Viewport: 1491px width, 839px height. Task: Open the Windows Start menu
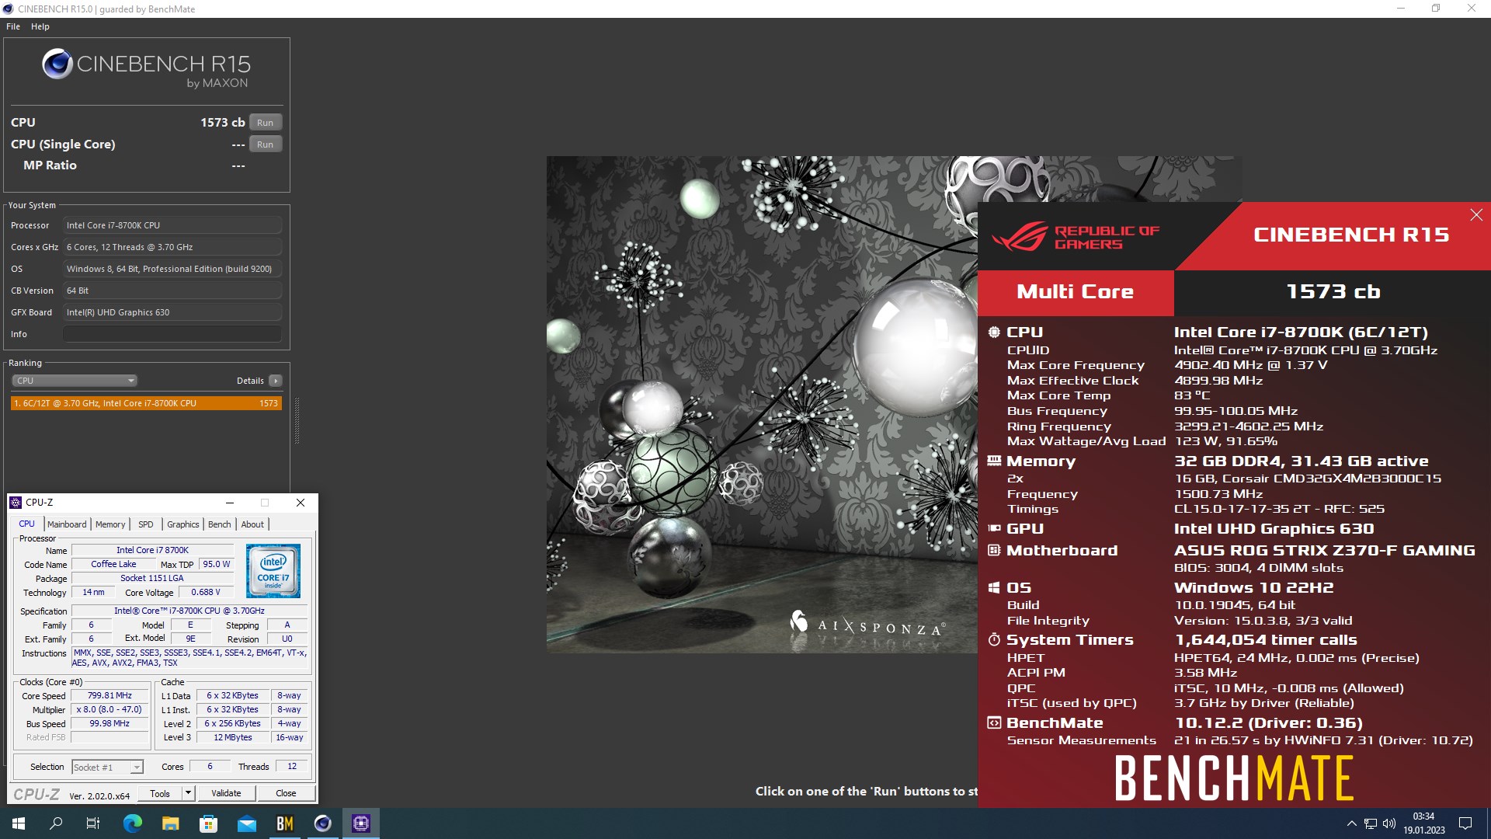pyautogui.click(x=19, y=823)
